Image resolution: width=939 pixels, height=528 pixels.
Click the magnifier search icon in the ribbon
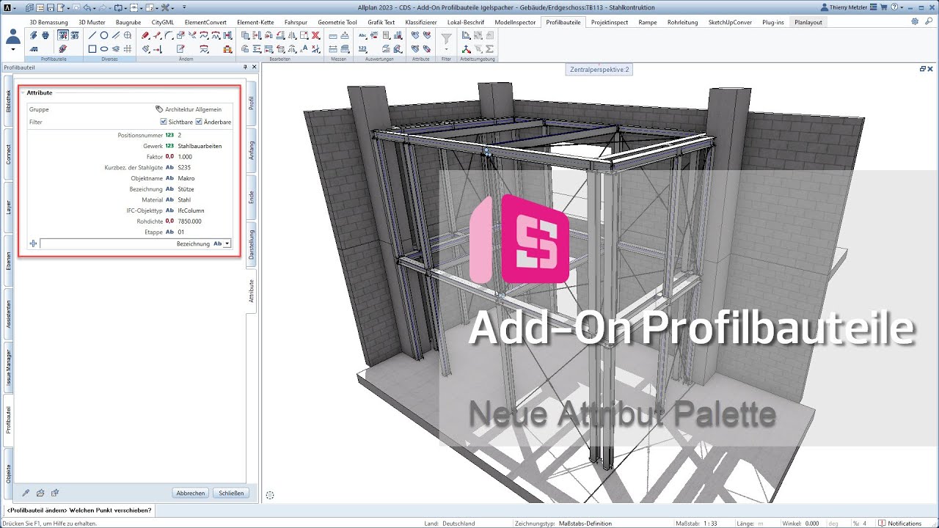click(x=929, y=21)
